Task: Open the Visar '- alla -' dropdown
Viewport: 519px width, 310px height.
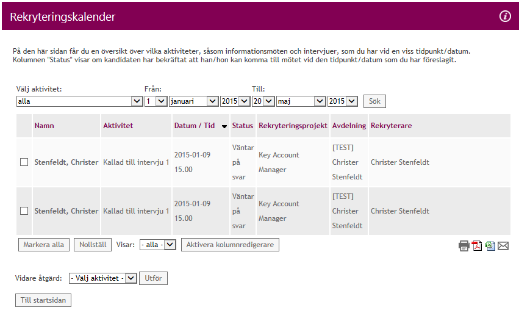Action: click(x=157, y=245)
